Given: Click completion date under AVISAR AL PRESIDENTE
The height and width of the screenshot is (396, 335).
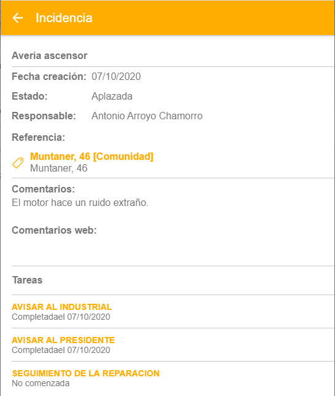Looking at the screenshot, I should tap(61, 350).
